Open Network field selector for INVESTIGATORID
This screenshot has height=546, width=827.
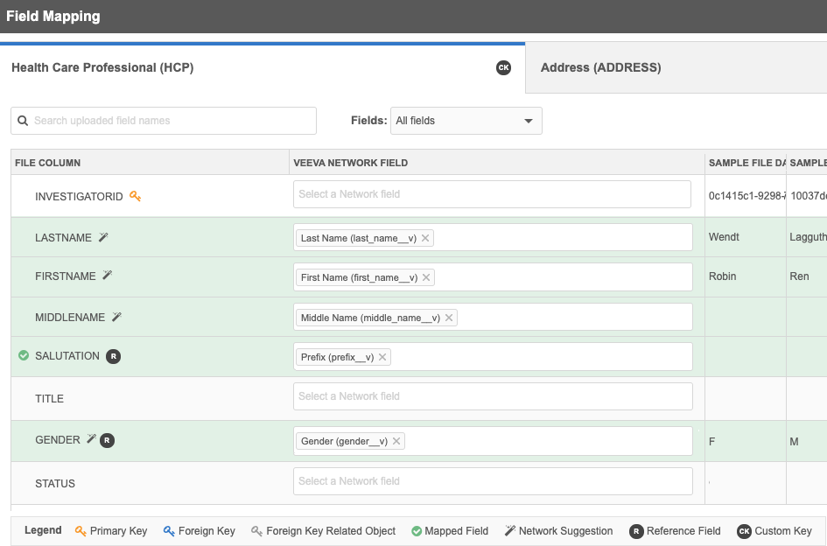coord(492,194)
